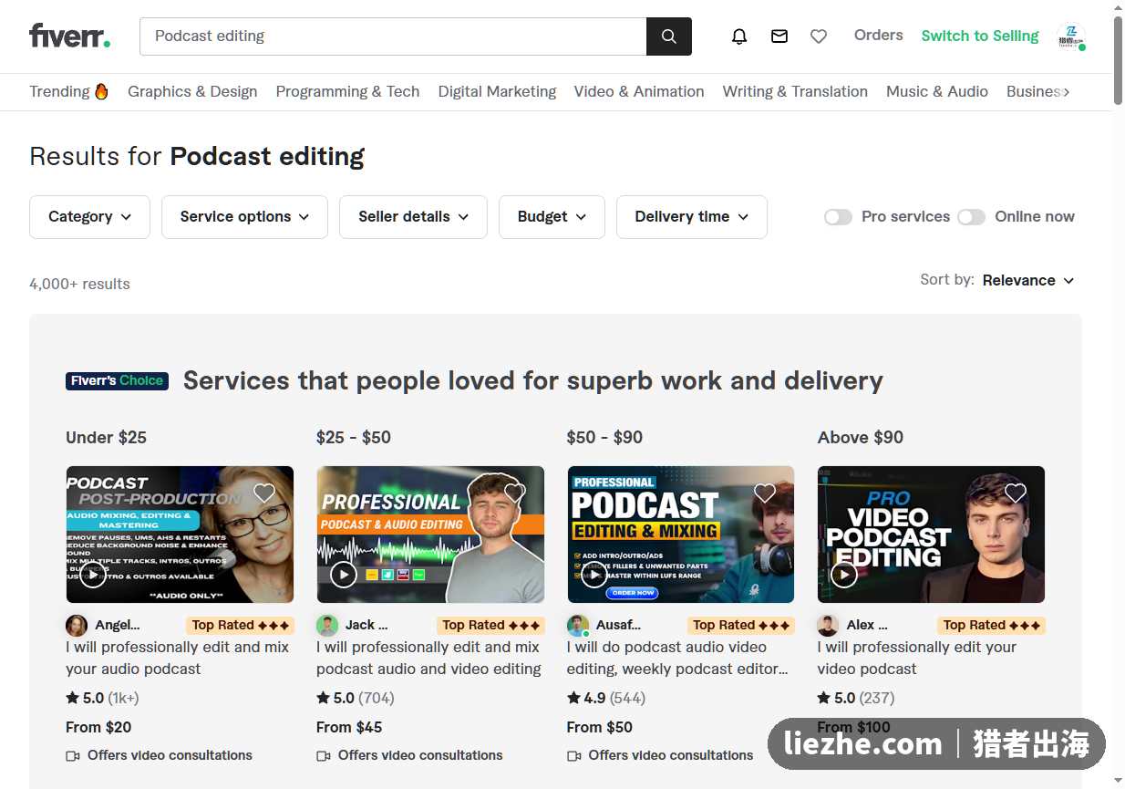
Task: Click Jack's seller avatar
Action: point(327,626)
